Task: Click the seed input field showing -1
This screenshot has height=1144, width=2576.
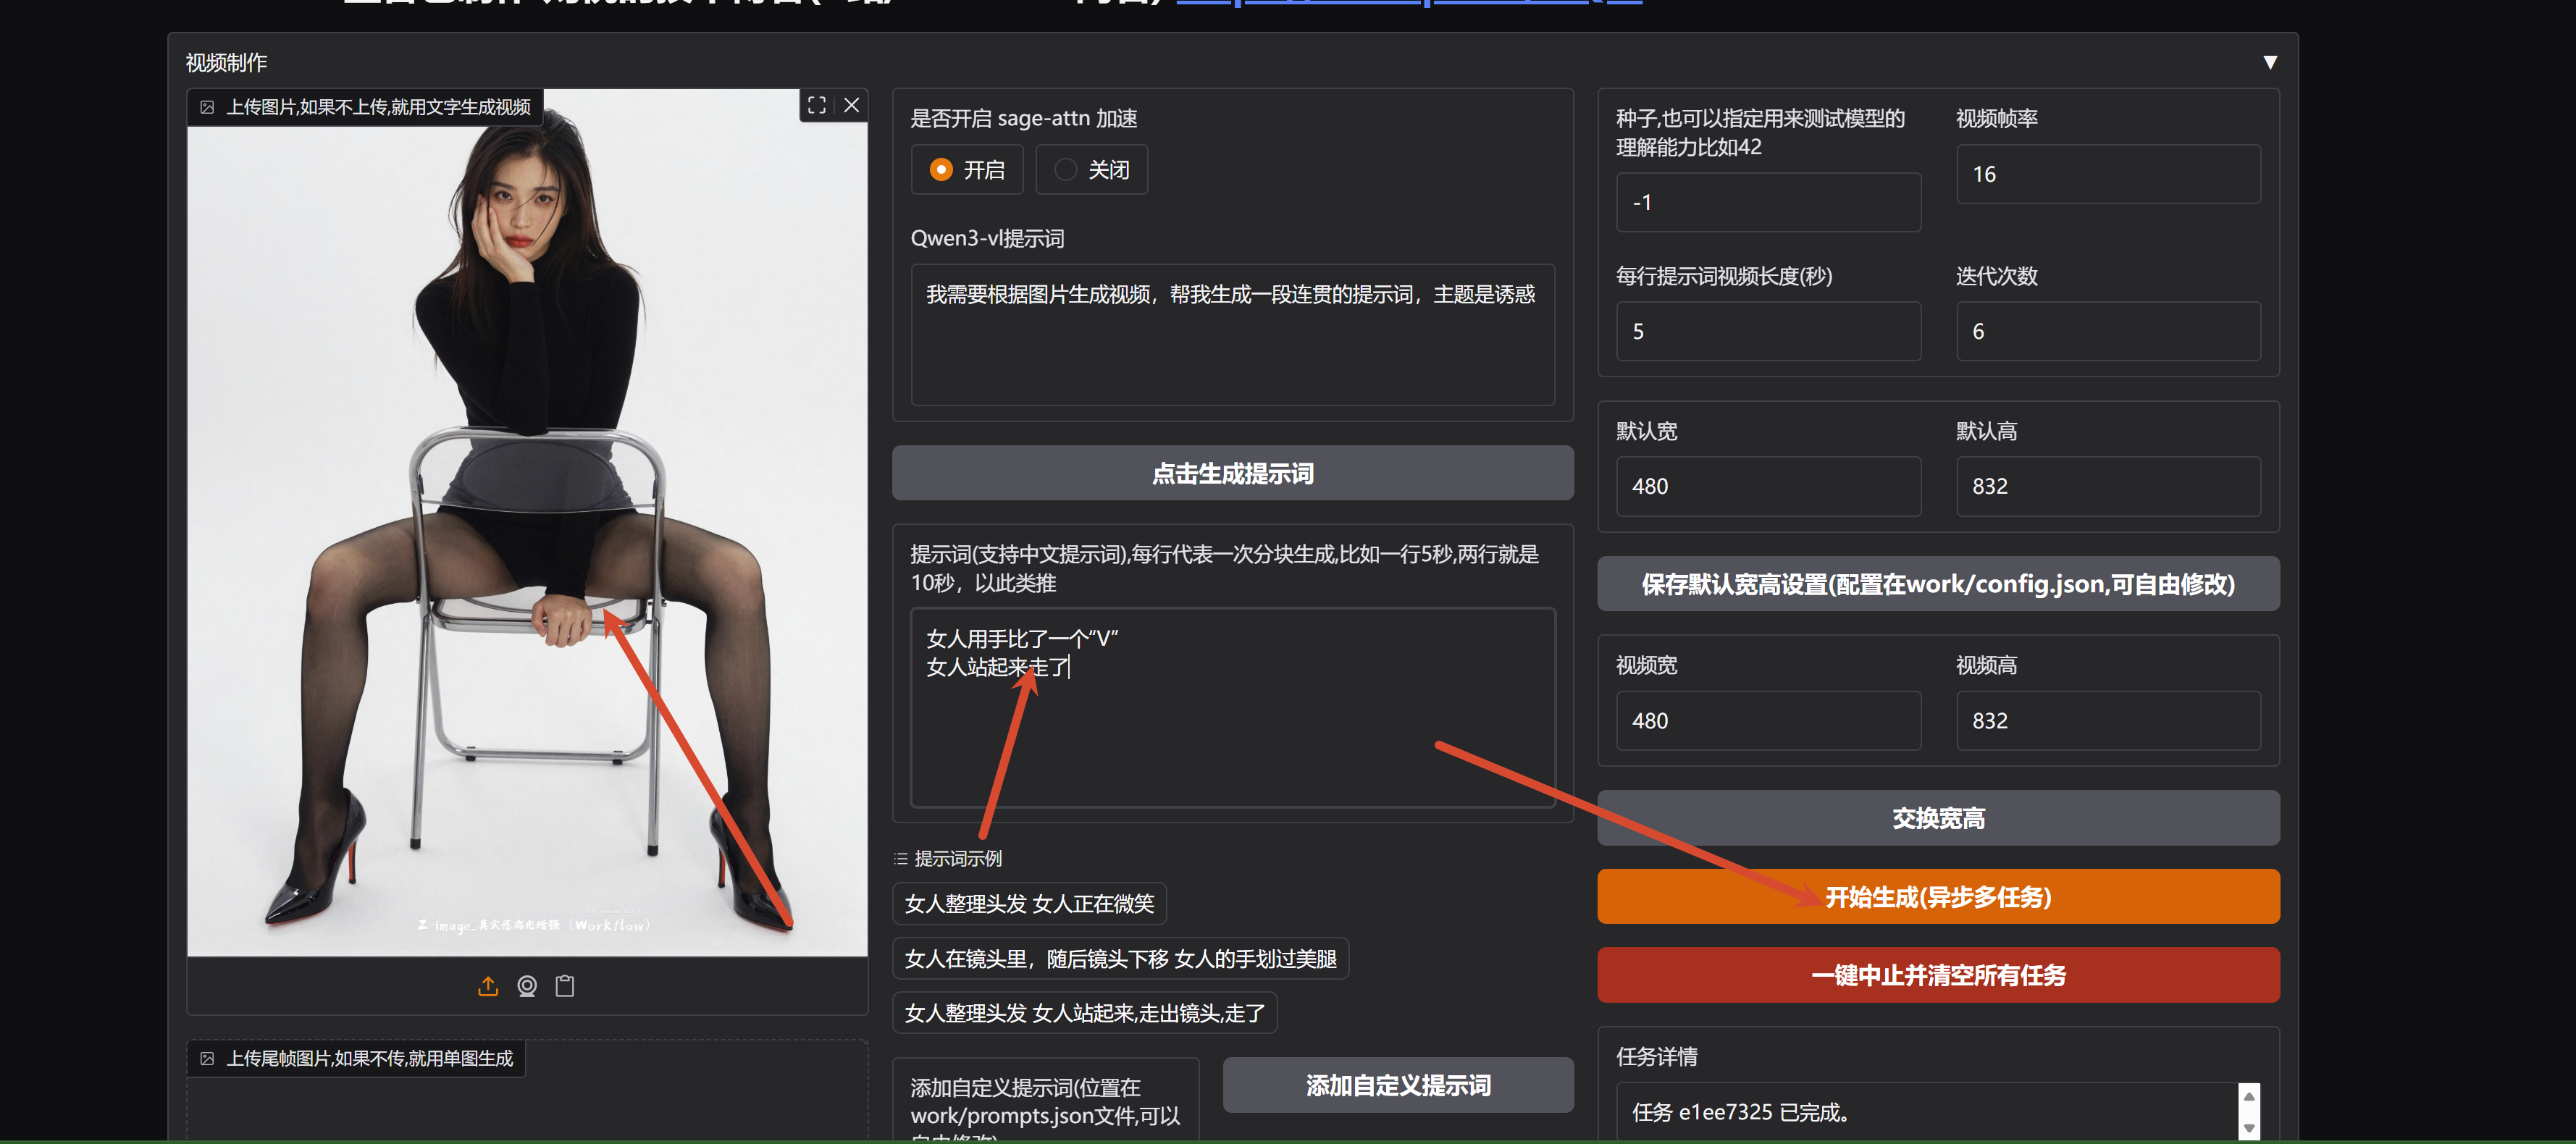Action: pos(1768,202)
